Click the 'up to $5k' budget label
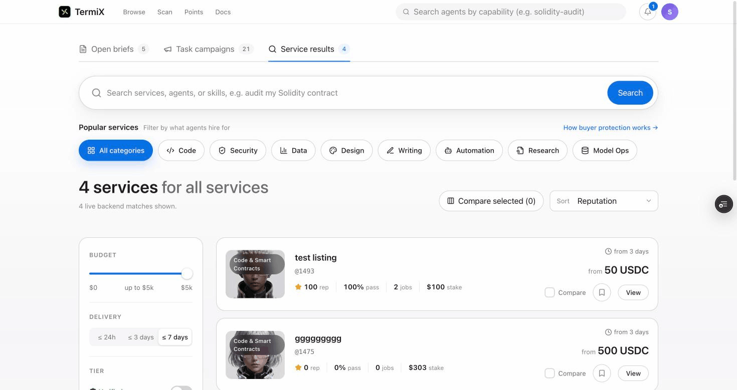Screen dimensions: 737x390 pyautogui.click(x=139, y=287)
